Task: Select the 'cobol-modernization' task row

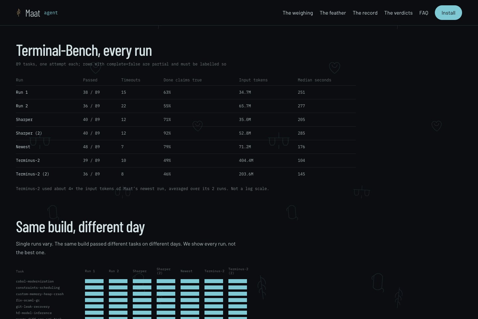Action: [35, 281]
